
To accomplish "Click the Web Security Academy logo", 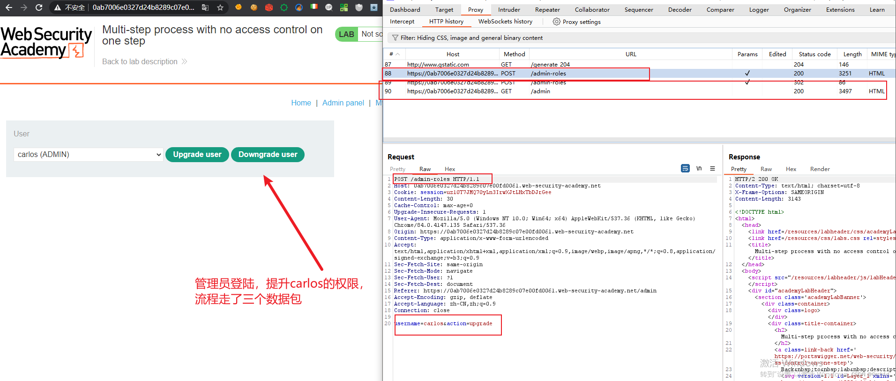I will 46,42.
